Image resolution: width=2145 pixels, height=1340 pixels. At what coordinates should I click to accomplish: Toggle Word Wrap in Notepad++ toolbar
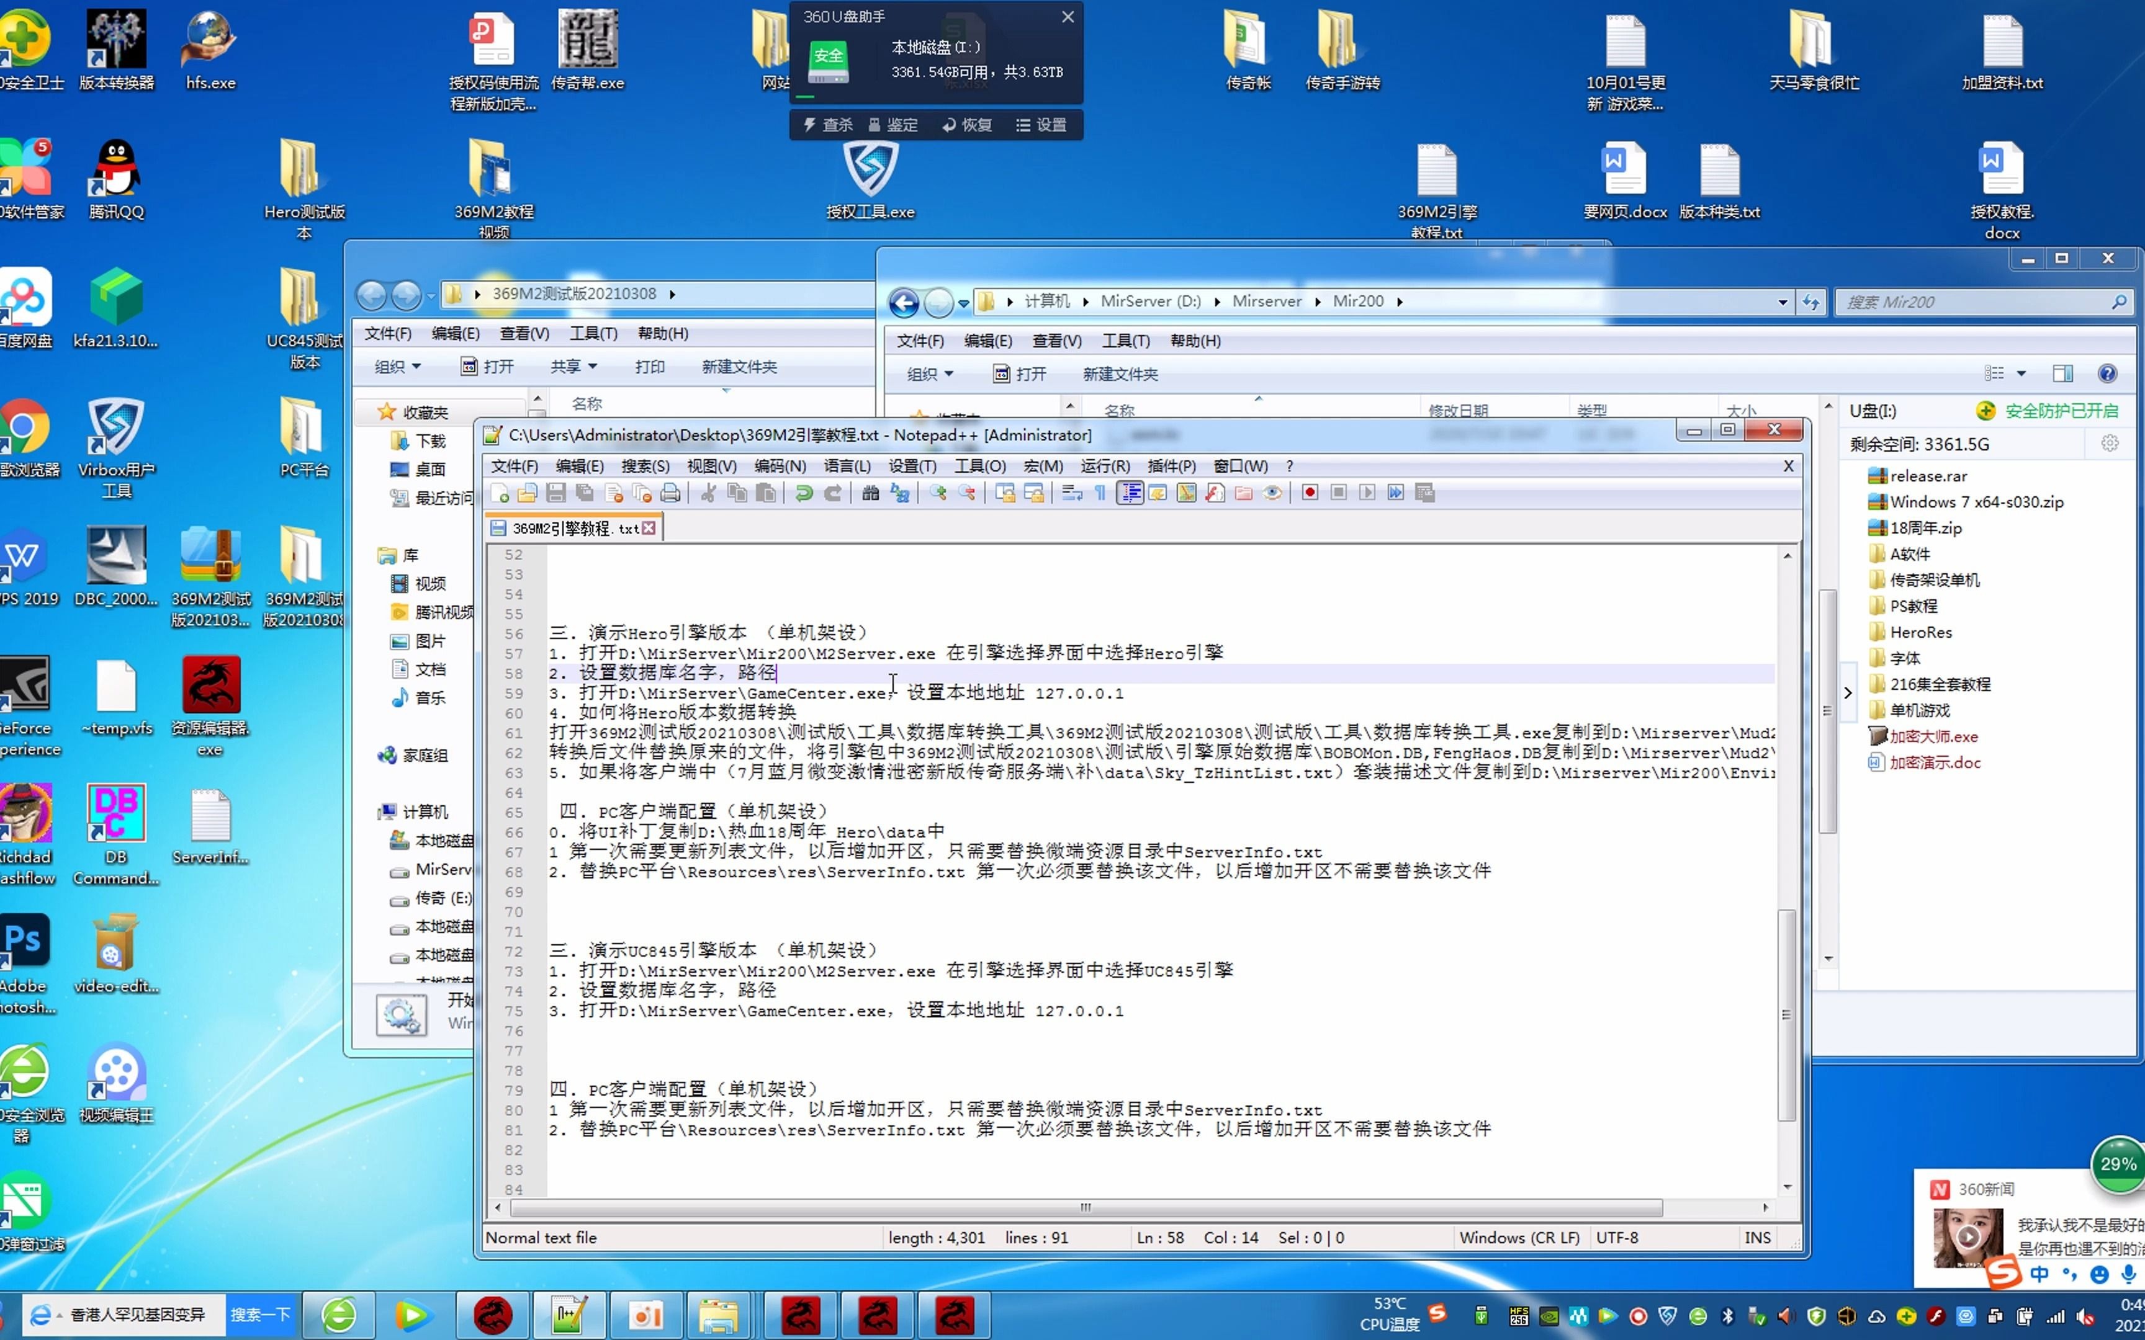(x=1072, y=493)
